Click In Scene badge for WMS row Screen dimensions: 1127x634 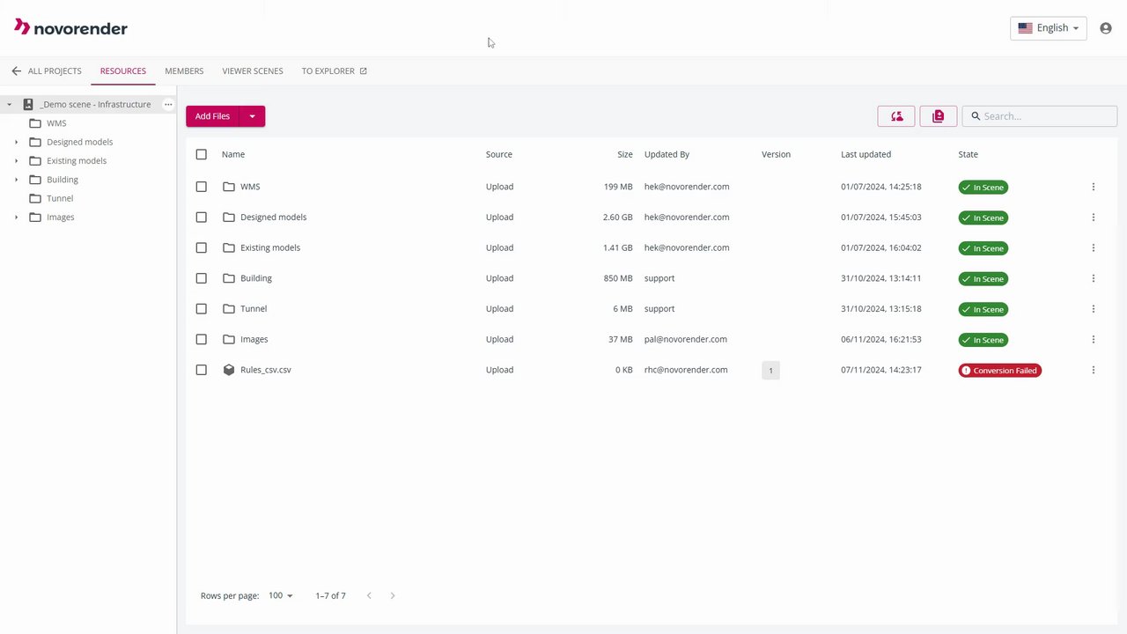pos(983,188)
